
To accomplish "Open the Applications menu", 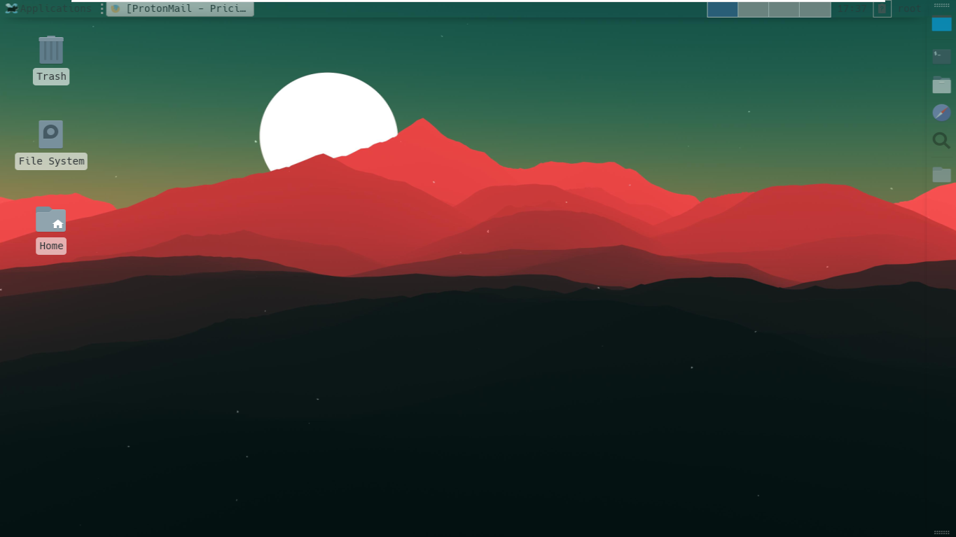I will tap(48, 8).
